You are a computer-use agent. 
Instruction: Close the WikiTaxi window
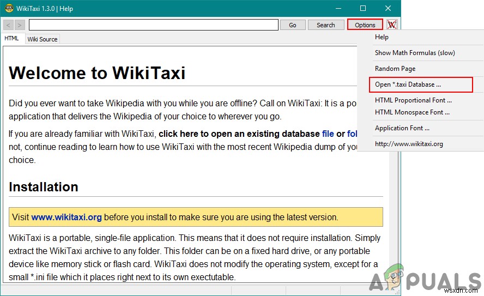388,8
